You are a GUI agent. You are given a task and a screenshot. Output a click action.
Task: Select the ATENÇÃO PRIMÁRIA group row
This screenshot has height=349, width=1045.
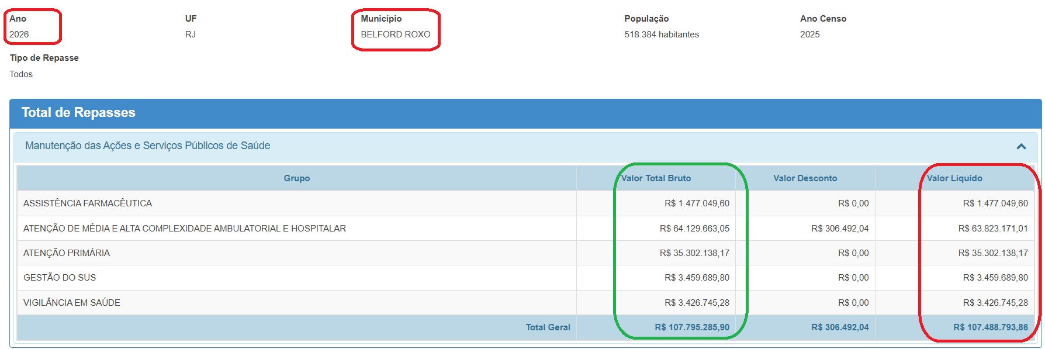coord(67,253)
